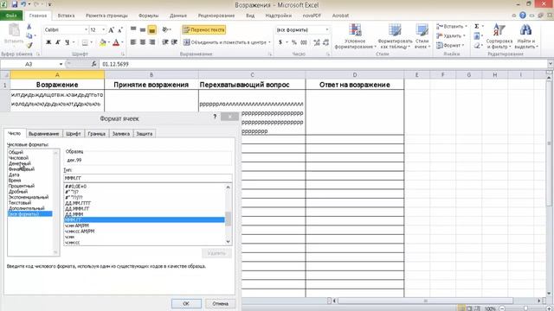Apply percent style format

294,42
